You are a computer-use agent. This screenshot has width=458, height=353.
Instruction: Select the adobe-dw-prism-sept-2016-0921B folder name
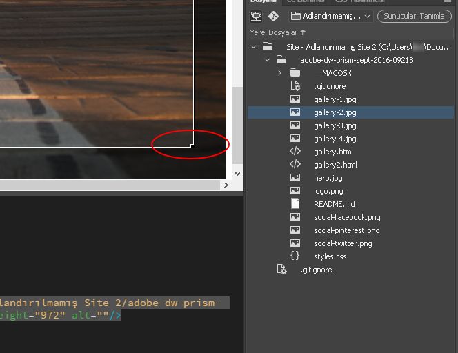coord(357,60)
